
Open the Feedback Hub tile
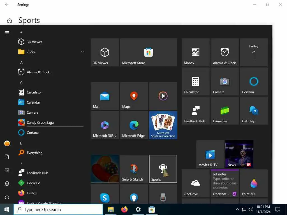click(196, 111)
